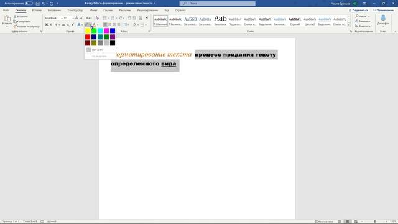
Task: Open the Arial Black font name dropdown
Action: click(62, 18)
